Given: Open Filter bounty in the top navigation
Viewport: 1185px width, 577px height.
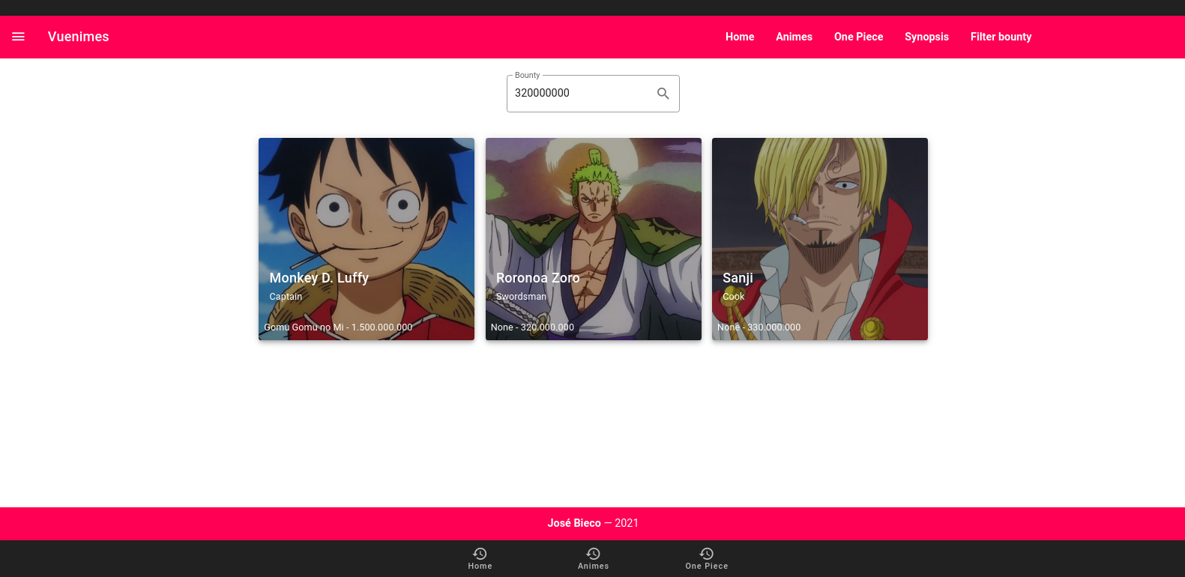Looking at the screenshot, I should point(1001,37).
